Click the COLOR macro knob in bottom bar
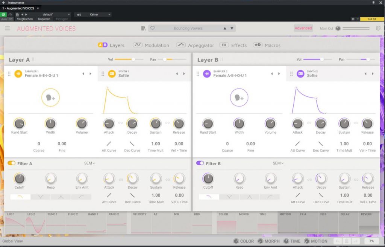 236,241
